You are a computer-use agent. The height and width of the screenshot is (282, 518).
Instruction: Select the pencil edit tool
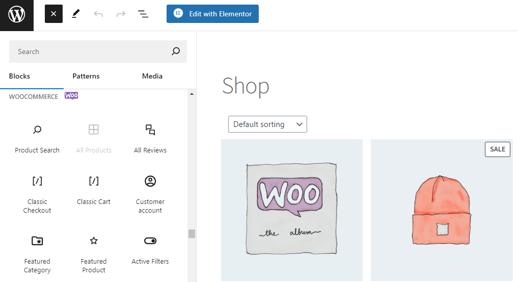tap(76, 14)
